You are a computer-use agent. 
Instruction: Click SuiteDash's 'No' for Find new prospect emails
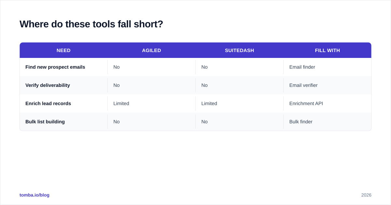pos(204,67)
